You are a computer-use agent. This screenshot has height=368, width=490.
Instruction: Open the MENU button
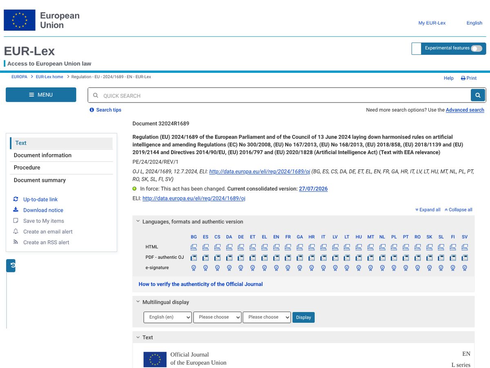(x=41, y=95)
